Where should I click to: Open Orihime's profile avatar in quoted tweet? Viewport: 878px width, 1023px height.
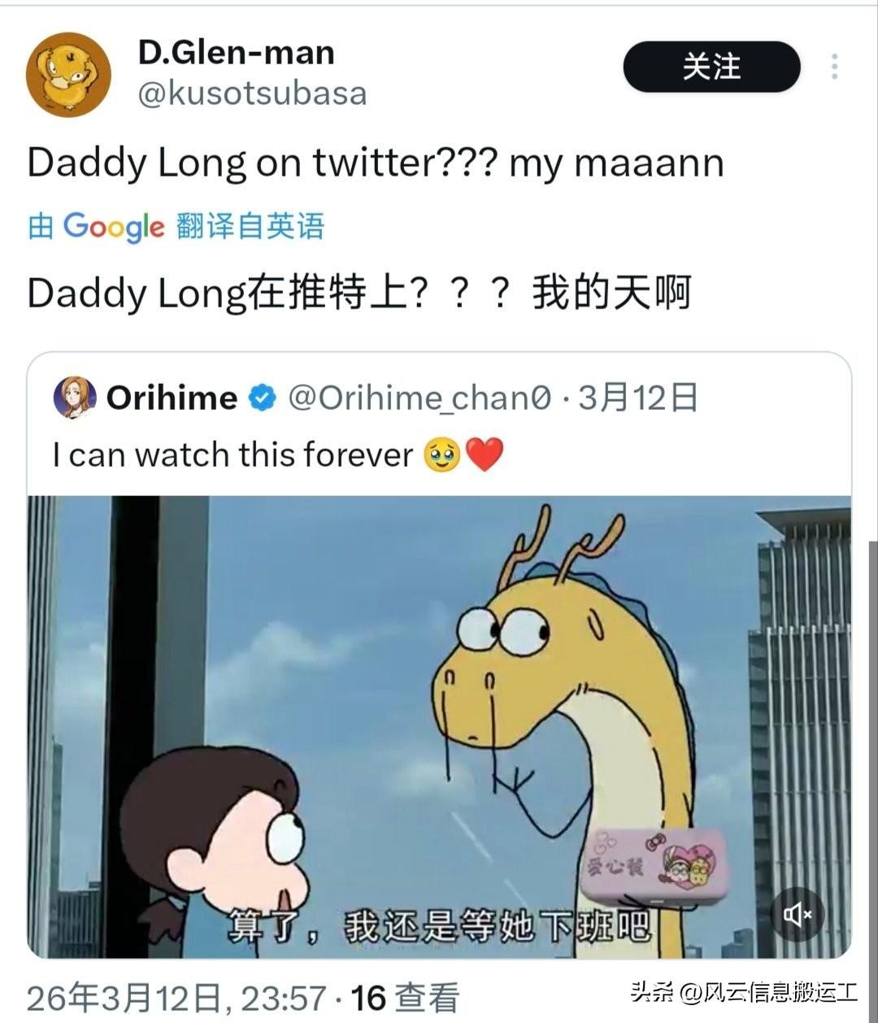coord(75,398)
